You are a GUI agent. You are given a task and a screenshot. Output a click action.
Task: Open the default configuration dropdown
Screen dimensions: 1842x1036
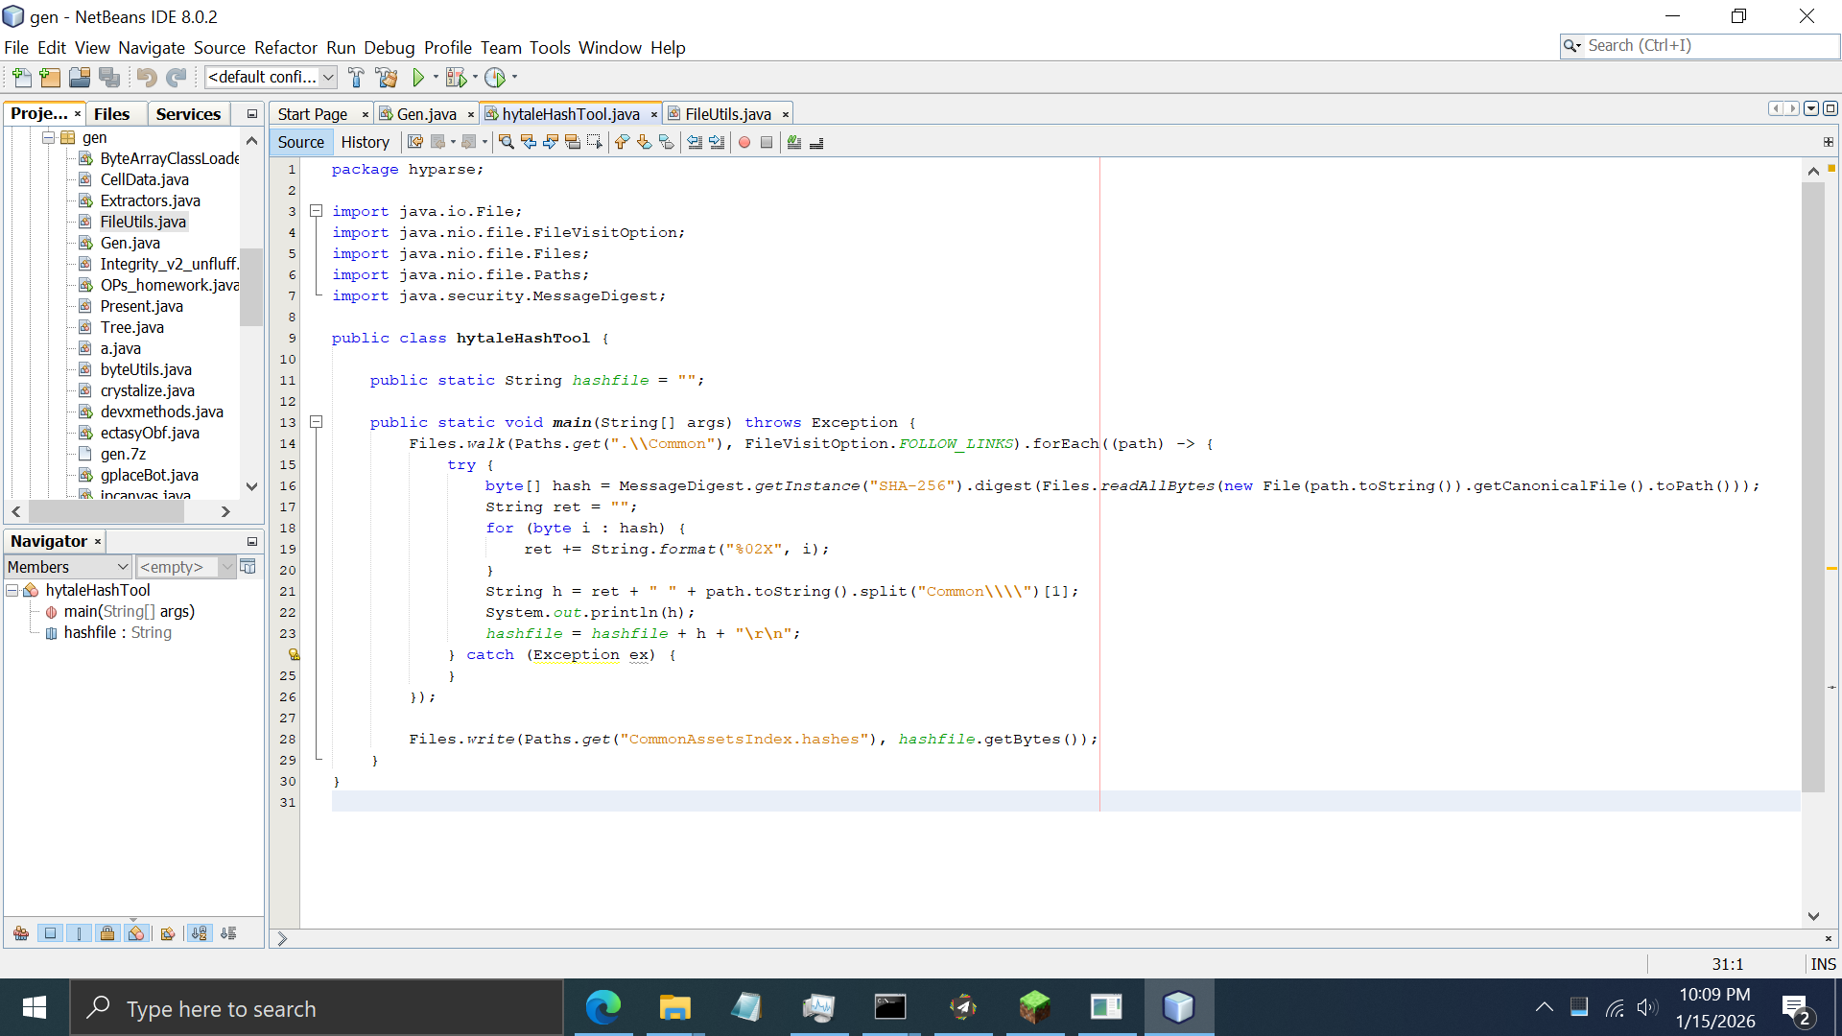[272, 78]
